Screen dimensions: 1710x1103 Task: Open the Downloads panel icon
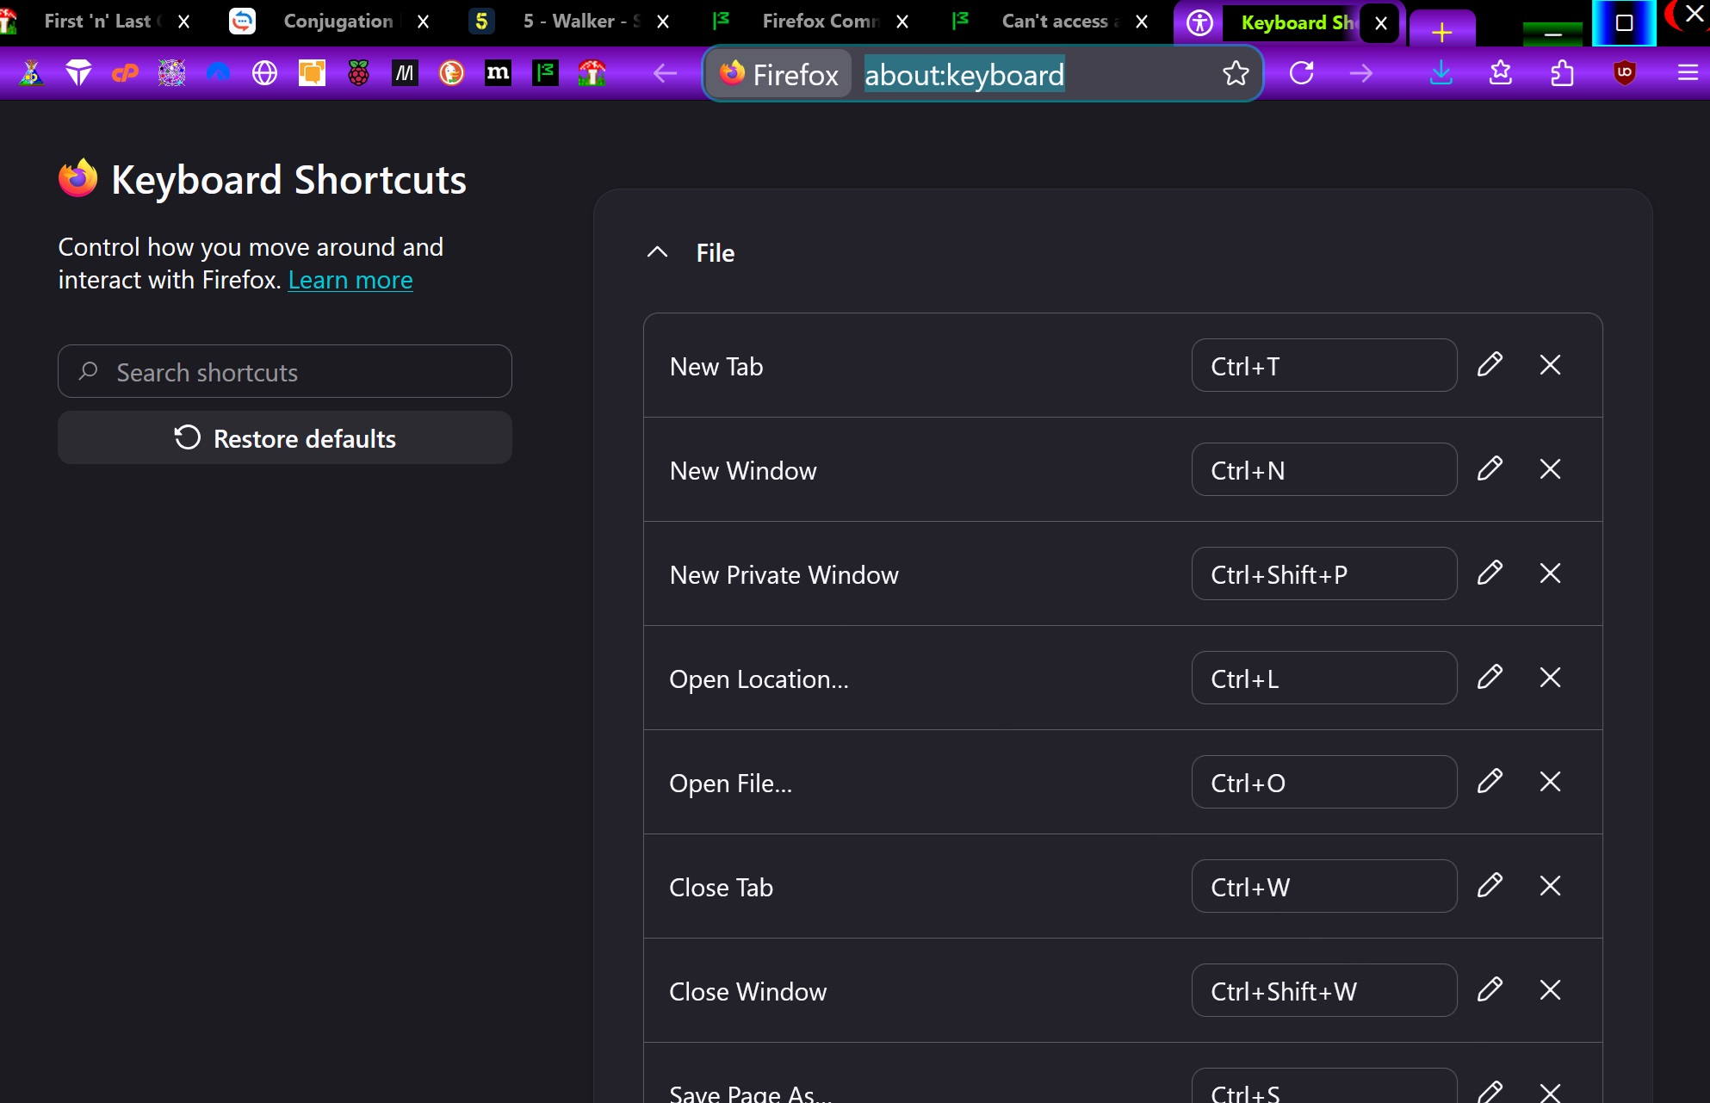(1440, 73)
